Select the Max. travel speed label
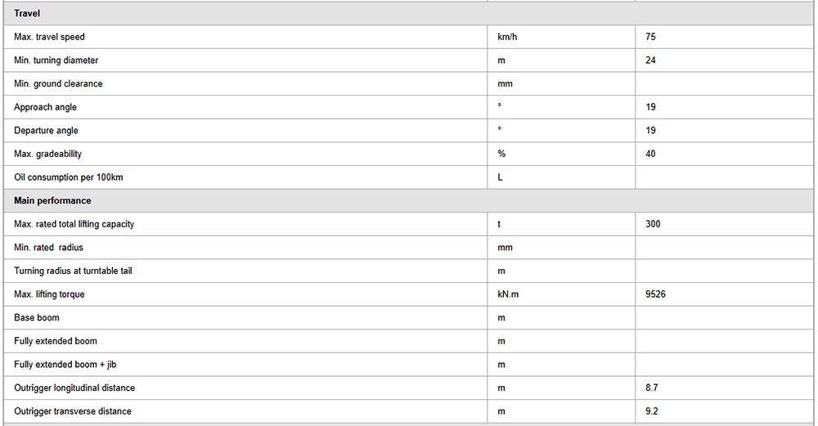This screenshot has height=426, width=818. pyautogui.click(x=49, y=37)
